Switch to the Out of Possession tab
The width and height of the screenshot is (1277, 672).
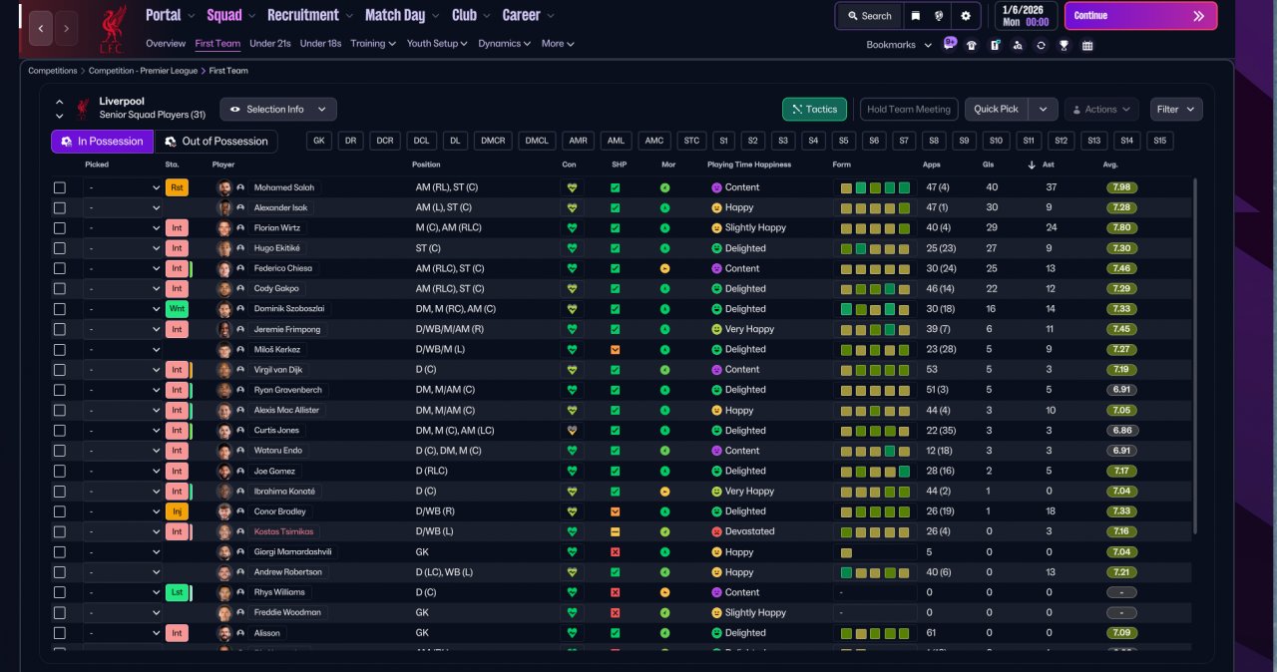(215, 142)
